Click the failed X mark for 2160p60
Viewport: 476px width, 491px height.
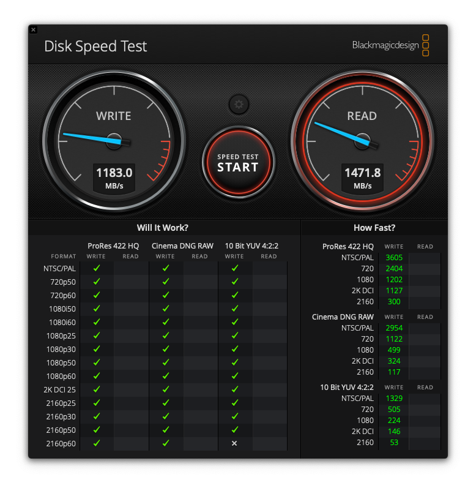pos(234,443)
